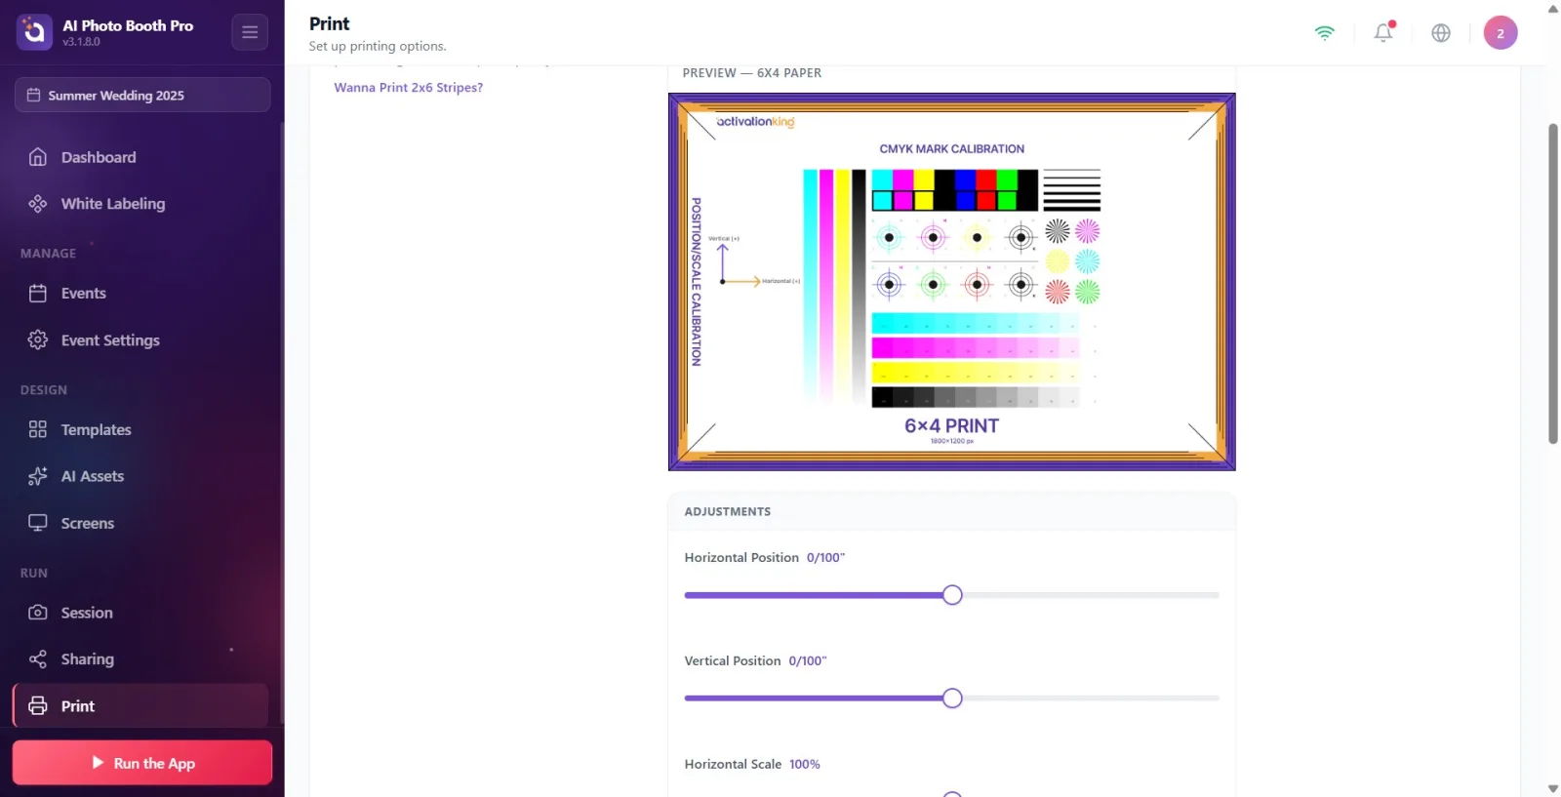Click the Print printer icon
The image size is (1561, 797).
click(38, 706)
